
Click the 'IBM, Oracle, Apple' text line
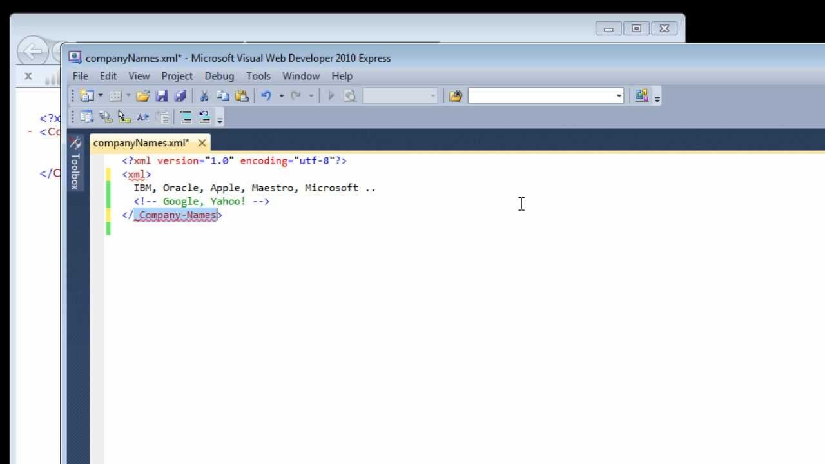[x=255, y=188]
